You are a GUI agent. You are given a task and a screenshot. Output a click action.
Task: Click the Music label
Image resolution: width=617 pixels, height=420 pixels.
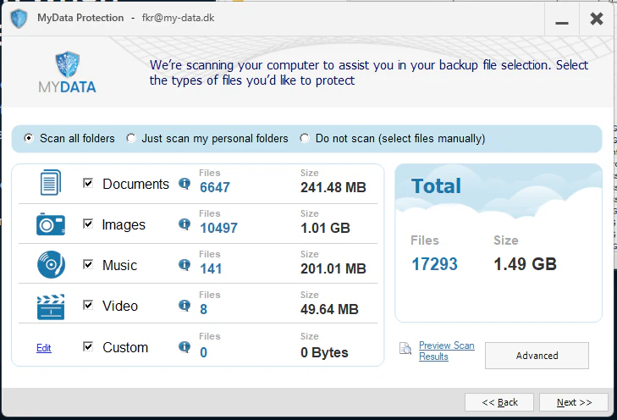(x=119, y=265)
